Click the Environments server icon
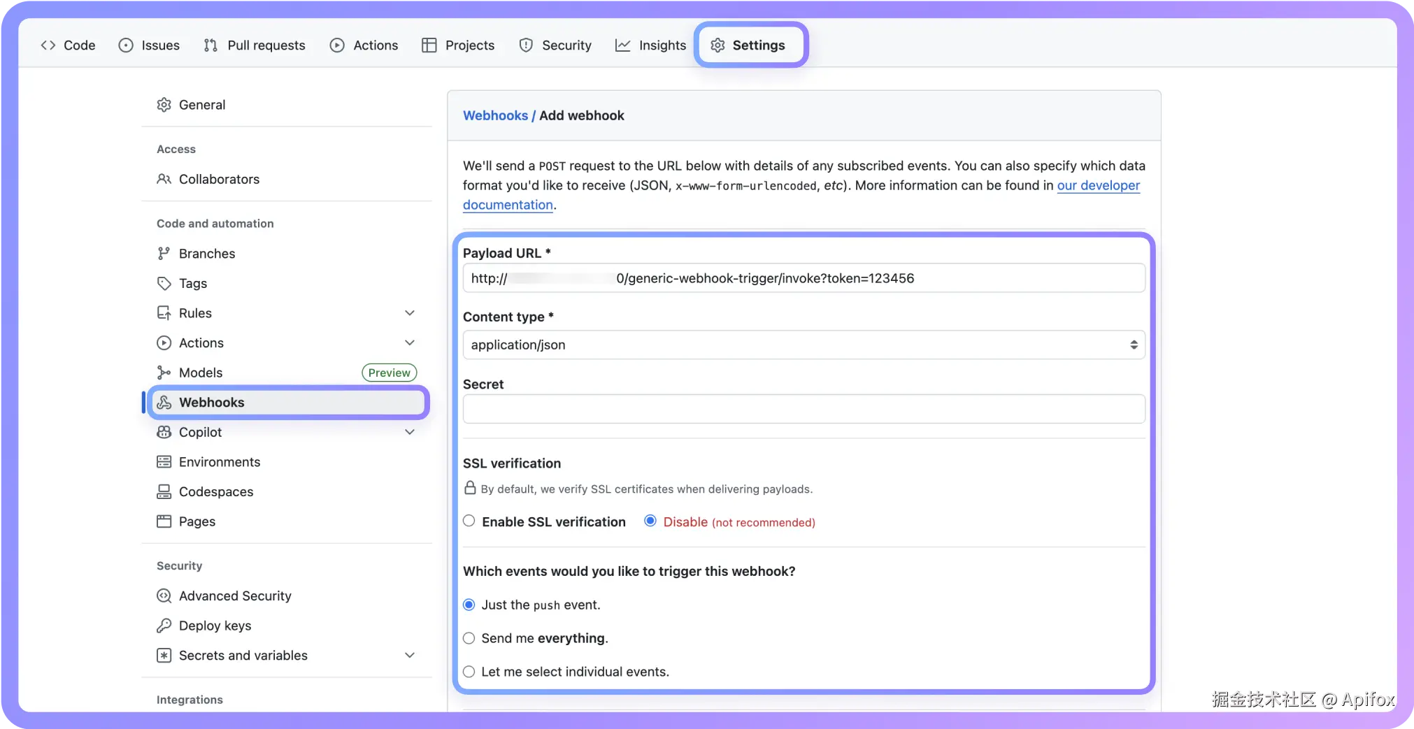The image size is (1414, 729). (164, 462)
